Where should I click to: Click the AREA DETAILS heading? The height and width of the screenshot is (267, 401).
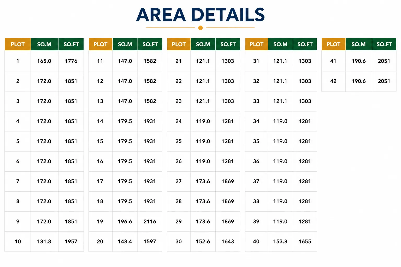pyautogui.click(x=200, y=15)
